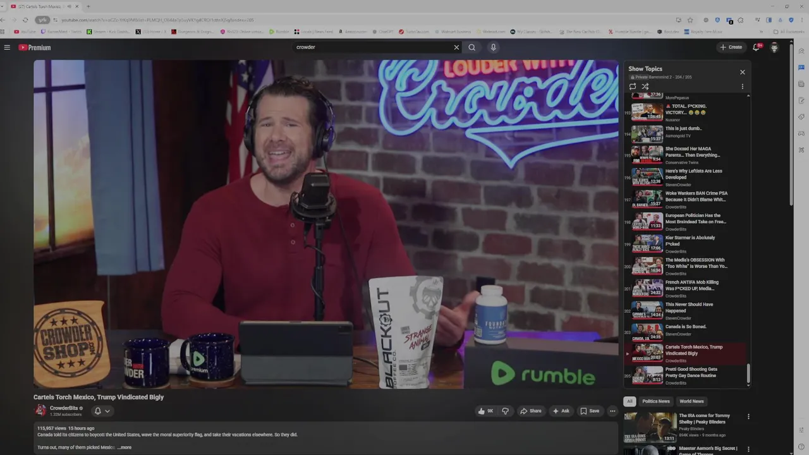
Task: Toggle shuffle playlist
Action: pos(645,87)
